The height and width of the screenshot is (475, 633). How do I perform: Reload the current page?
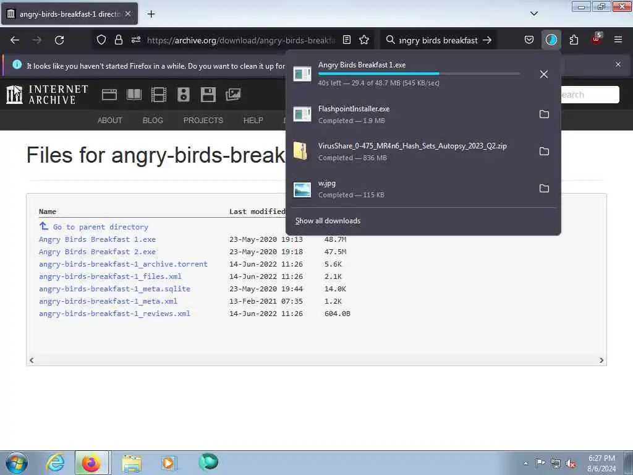point(59,40)
